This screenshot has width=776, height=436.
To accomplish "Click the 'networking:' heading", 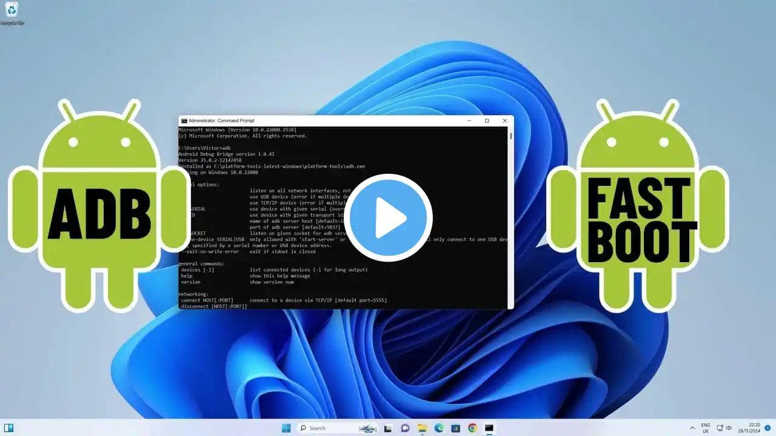I will [194, 294].
